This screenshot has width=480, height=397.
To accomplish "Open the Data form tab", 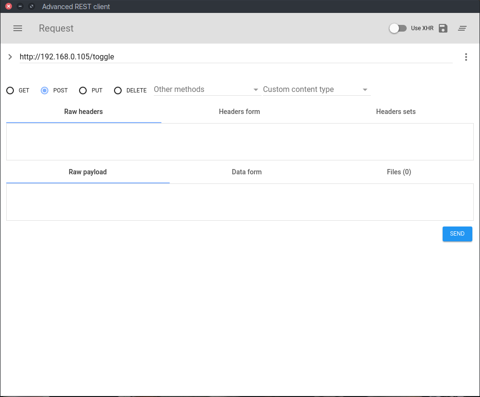I will [246, 172].
